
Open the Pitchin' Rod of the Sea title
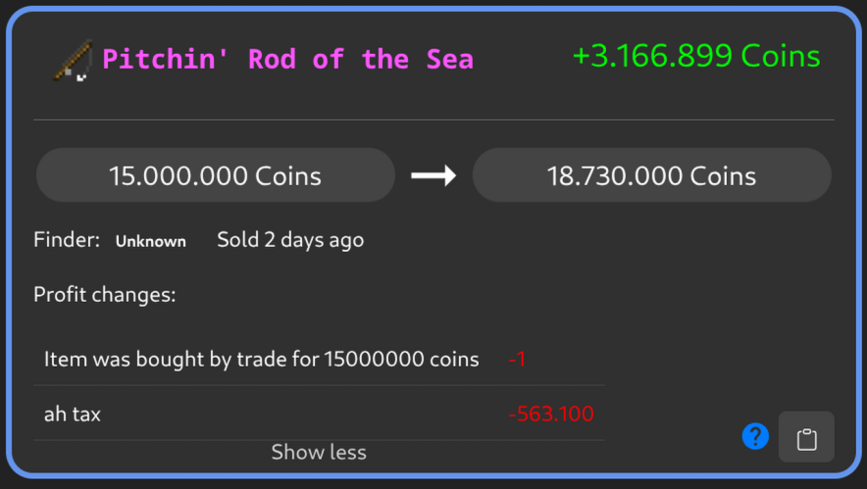pyautogui.click(x=287, y=60)
